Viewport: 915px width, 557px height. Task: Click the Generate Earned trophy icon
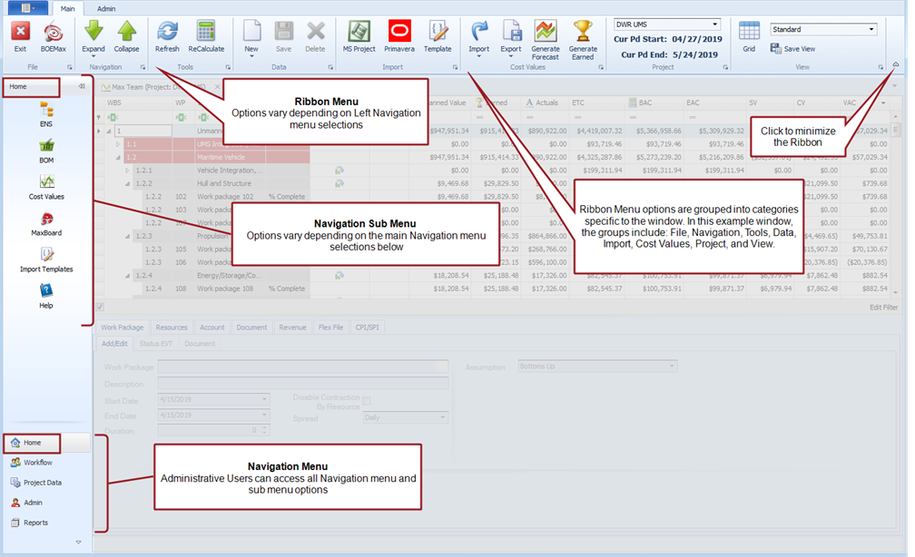[583, 34]
